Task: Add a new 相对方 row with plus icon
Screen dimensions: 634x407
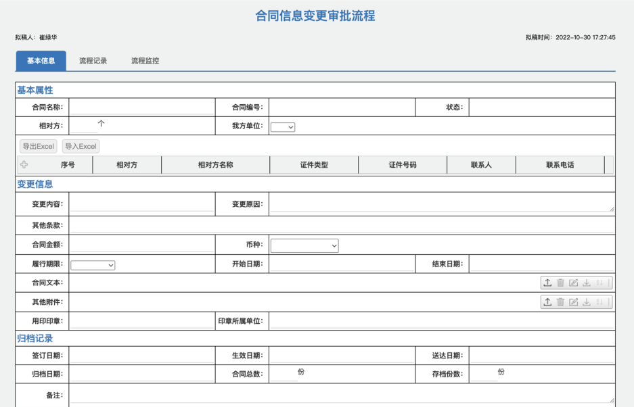Action: pos(24,164)
